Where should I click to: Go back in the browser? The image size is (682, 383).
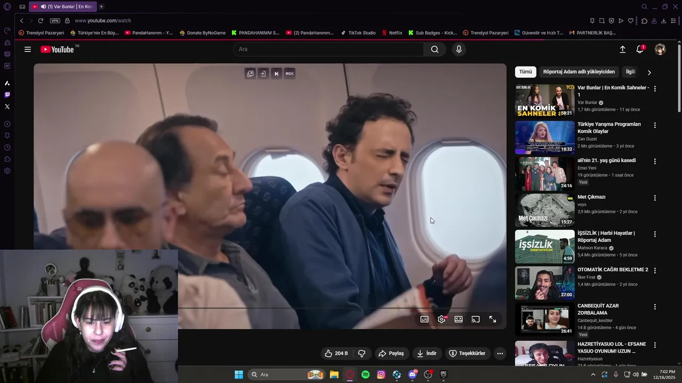21,21
